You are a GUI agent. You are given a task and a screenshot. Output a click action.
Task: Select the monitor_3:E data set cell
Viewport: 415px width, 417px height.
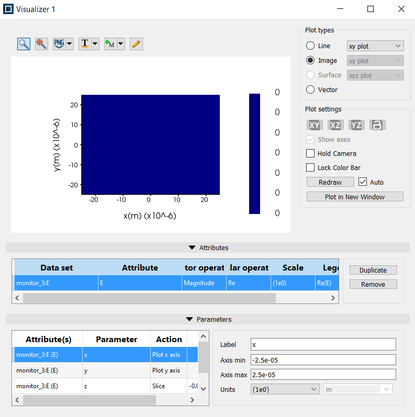(x=56, y=283)
